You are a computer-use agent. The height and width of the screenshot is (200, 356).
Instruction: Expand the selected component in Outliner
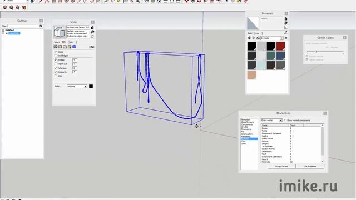(x=3, y=33)
